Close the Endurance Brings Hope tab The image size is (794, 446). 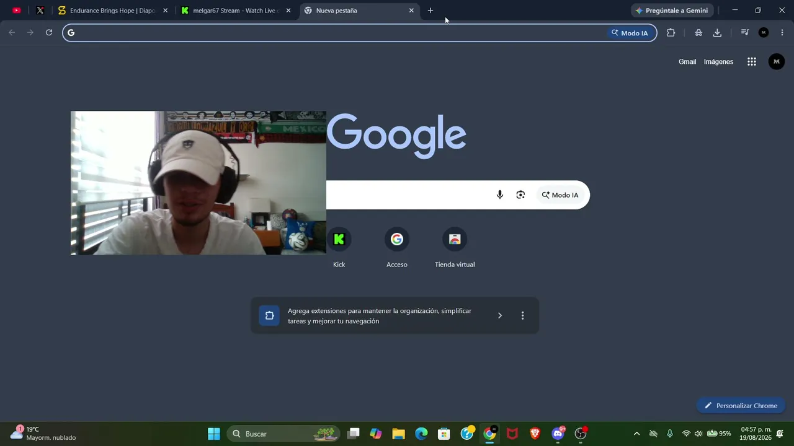[165, 11]
